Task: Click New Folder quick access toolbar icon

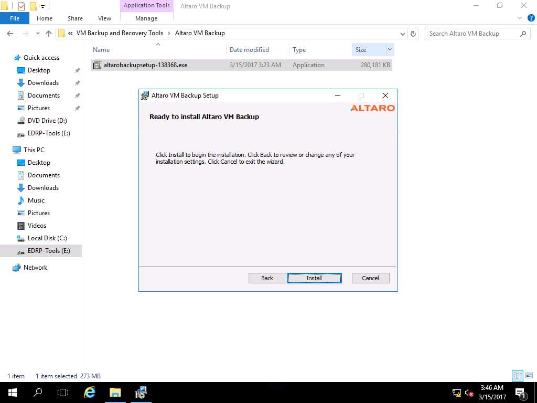Action: tap(33, 6)
